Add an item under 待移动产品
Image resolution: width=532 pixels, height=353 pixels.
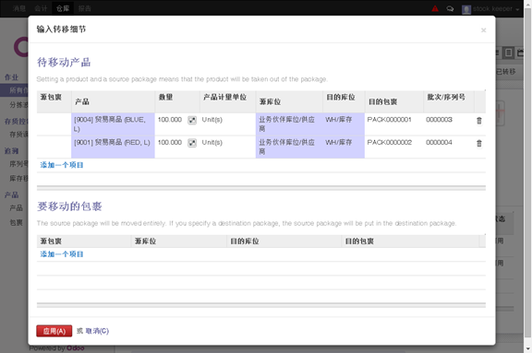point(62,165)
